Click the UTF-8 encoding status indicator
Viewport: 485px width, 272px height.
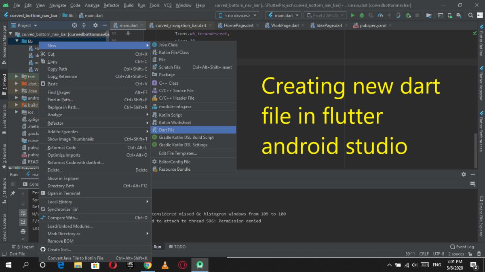click(439, 254)
